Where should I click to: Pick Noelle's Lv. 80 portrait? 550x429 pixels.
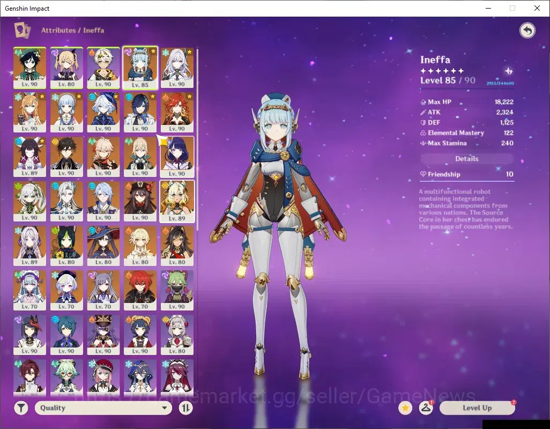177,335
